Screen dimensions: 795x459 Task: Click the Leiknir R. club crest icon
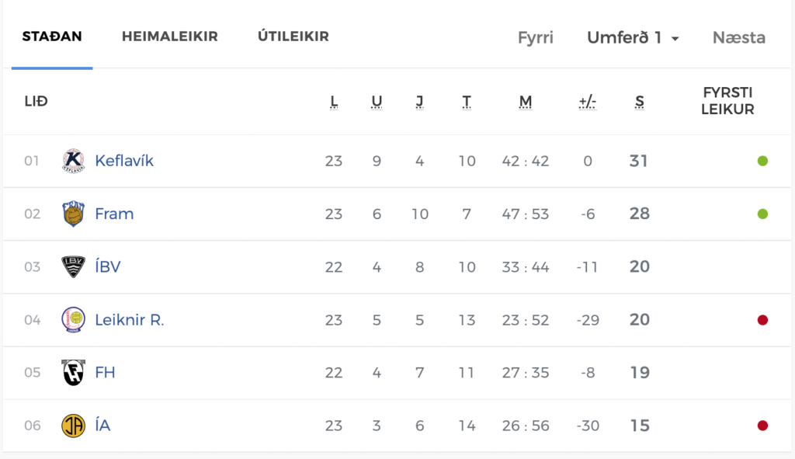pyautogui.click(x=73, y=319)
